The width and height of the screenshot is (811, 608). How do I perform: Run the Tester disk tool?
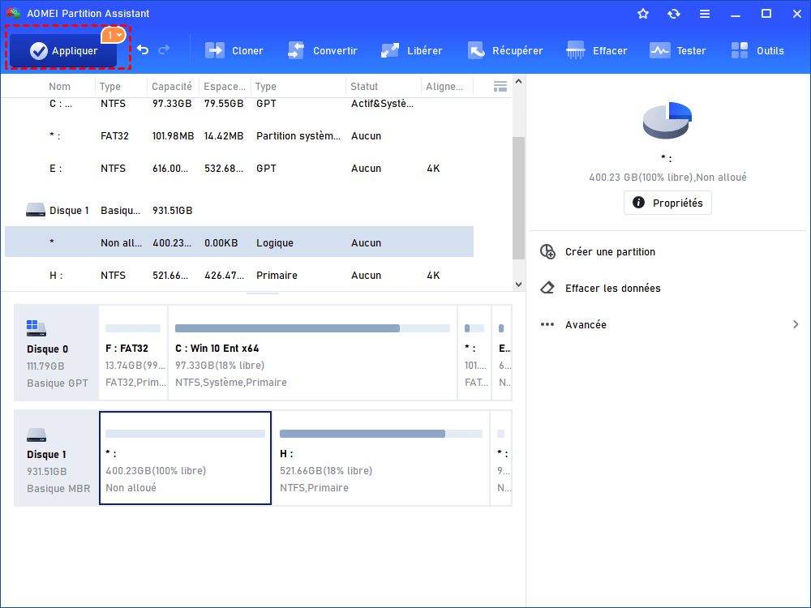click(678, 51)
